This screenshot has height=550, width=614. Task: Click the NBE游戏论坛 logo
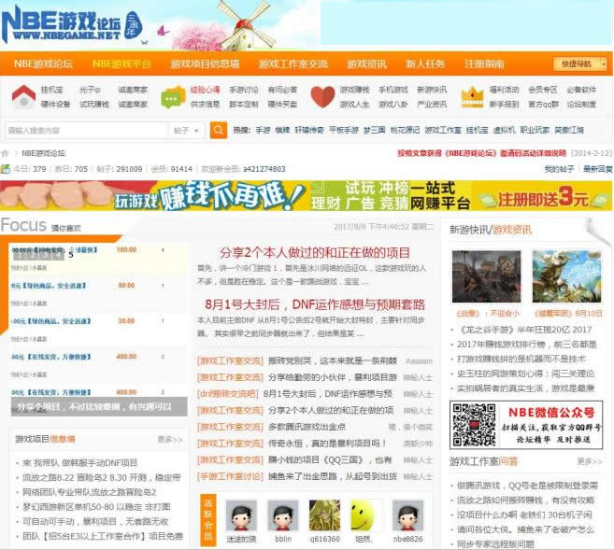pos(62,25)
